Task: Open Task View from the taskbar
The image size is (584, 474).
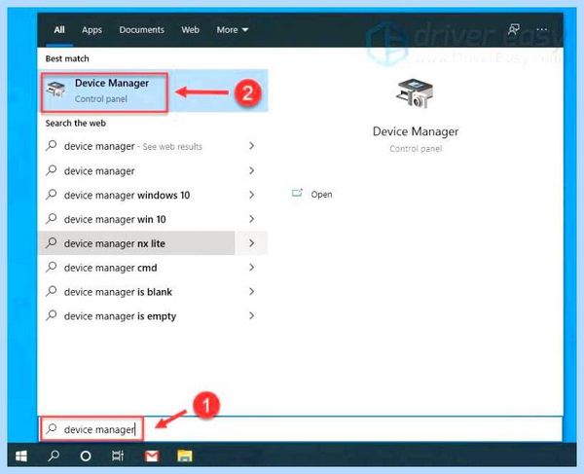Action: (x=118, y=456)
